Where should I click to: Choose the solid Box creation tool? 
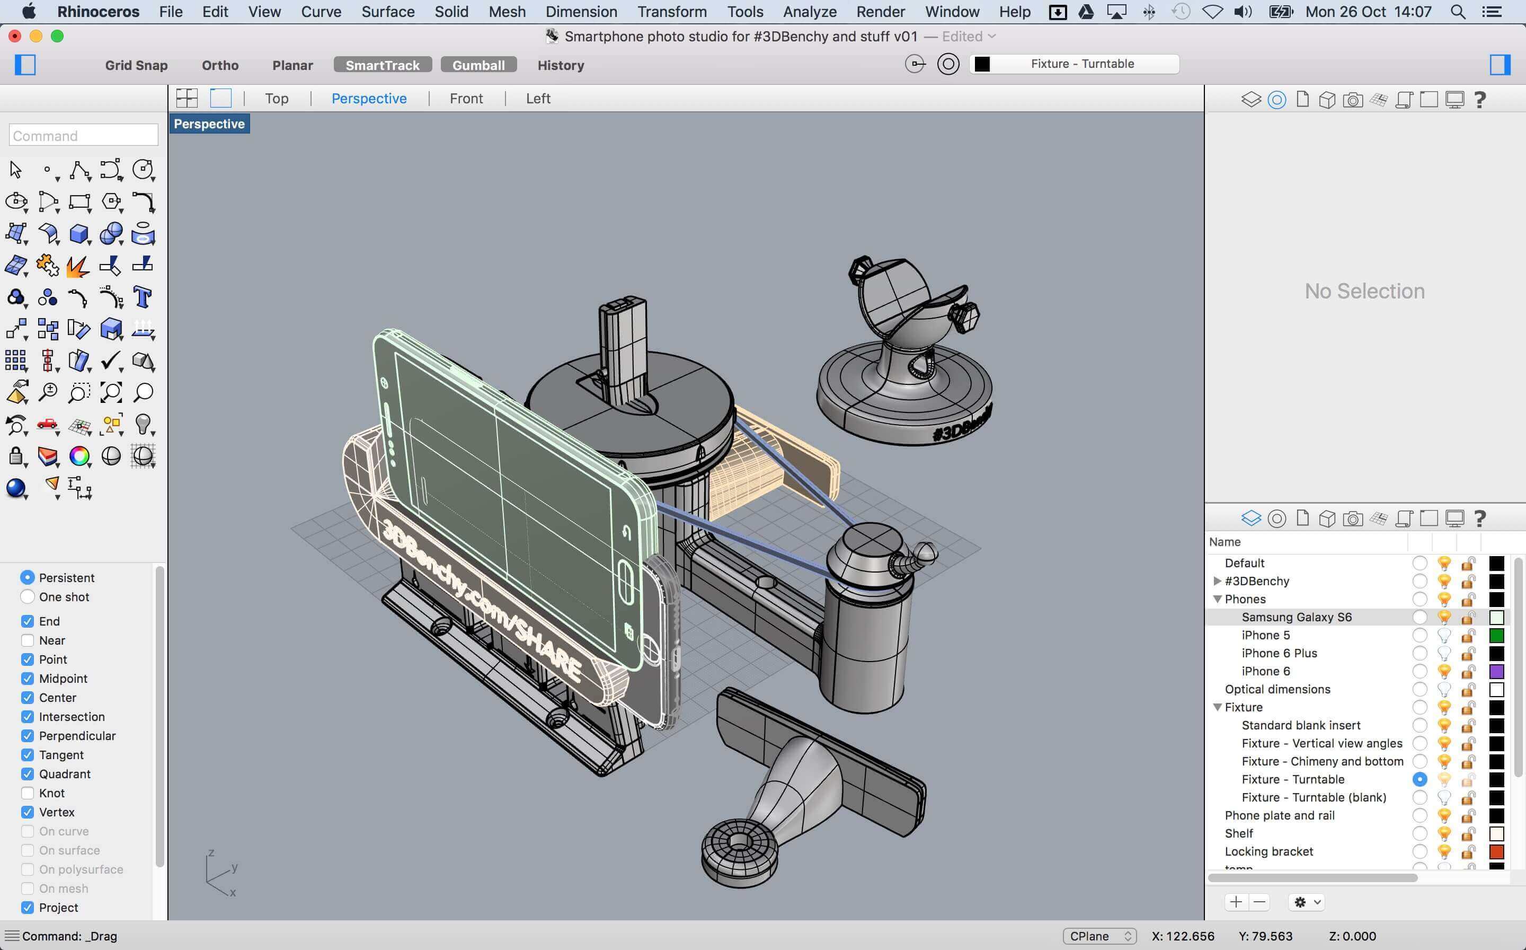click(x=79, y=234)
